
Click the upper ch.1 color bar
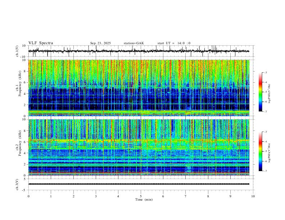pyautogui.click(x=260, y=92)
